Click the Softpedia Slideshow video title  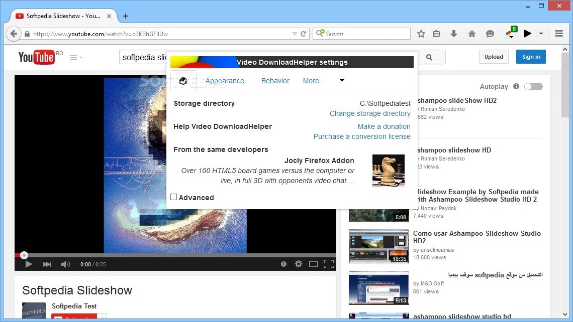coord(77,290)
